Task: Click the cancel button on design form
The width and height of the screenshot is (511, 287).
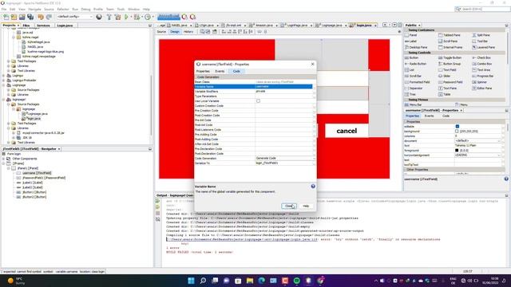Action: [x=347, y=131]
